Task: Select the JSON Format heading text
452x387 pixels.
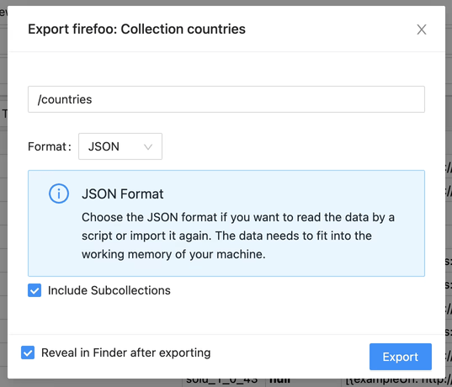Action: pyautogui.click(x=123, y=193)
